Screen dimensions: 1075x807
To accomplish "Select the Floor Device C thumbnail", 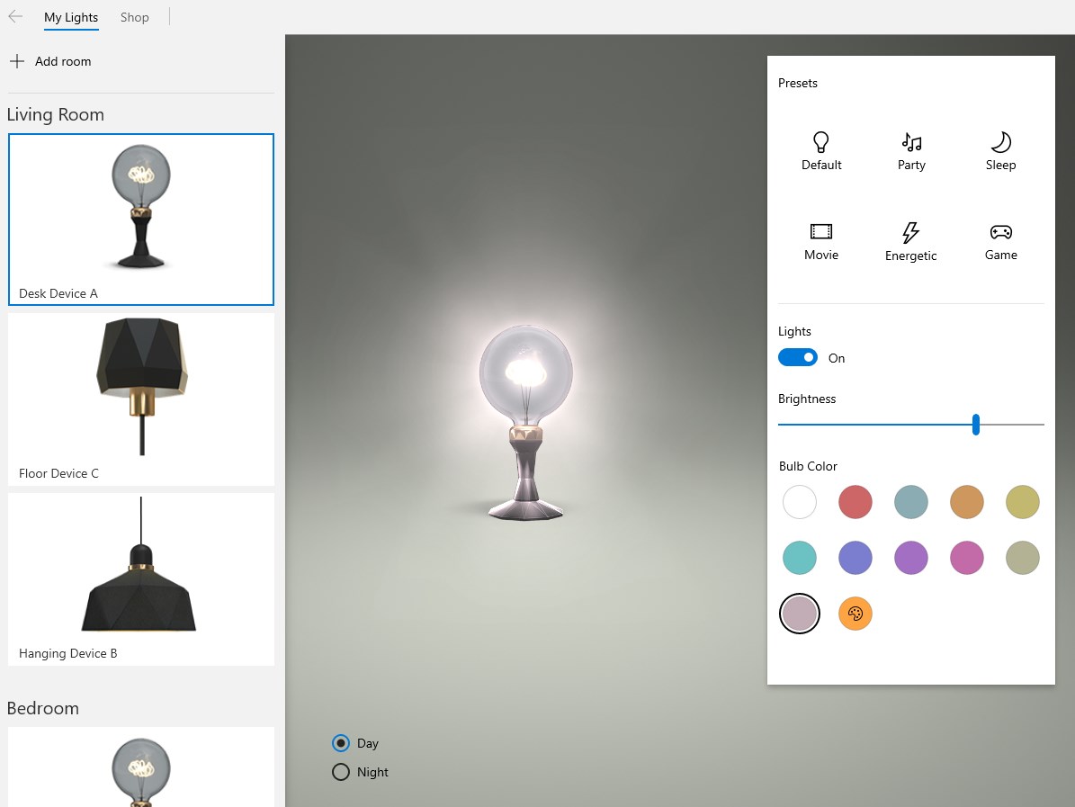I will click(x=141, y=399).
